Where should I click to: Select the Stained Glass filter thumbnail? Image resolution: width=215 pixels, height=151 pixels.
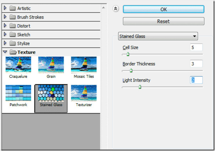pos(51,93)
